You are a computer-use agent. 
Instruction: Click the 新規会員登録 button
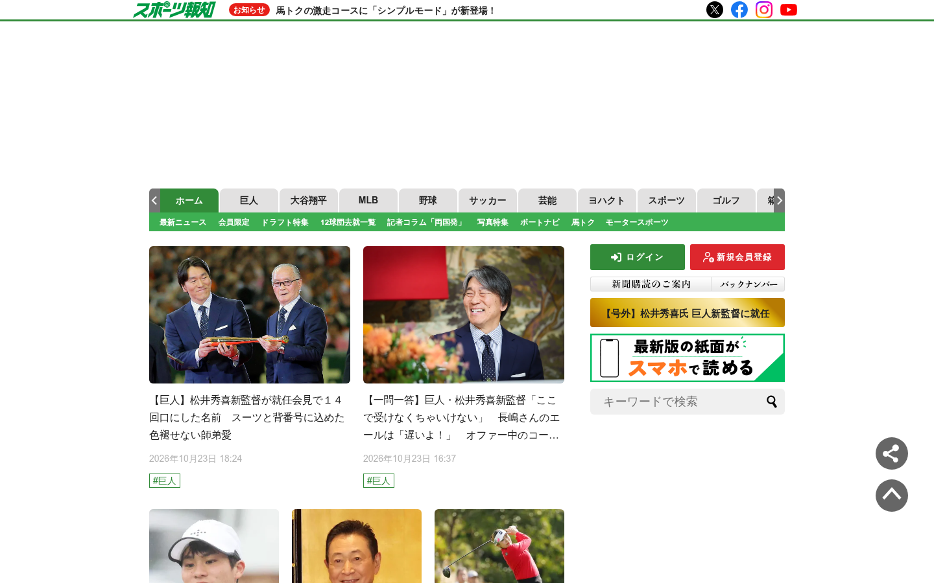(x=737, y=257)
